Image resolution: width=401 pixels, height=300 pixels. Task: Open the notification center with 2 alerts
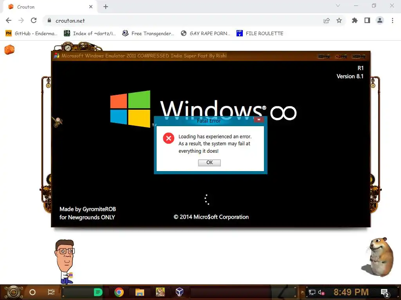point(385,293)
